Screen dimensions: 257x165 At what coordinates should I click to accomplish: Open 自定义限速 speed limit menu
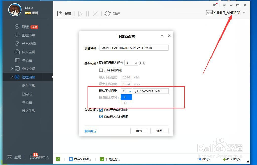[x=80, y=159]
